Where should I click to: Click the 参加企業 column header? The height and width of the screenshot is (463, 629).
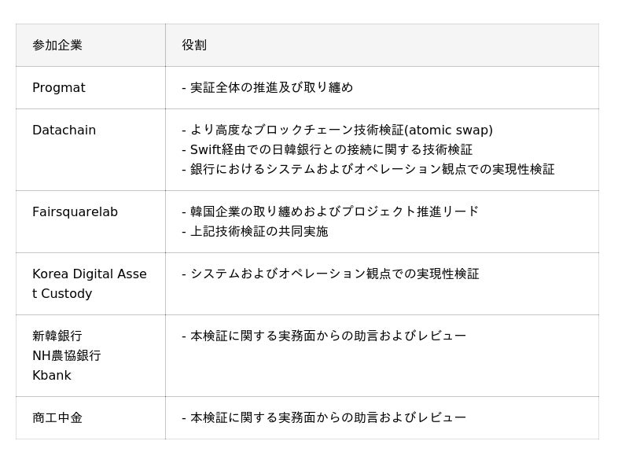(x=57, y=46)
